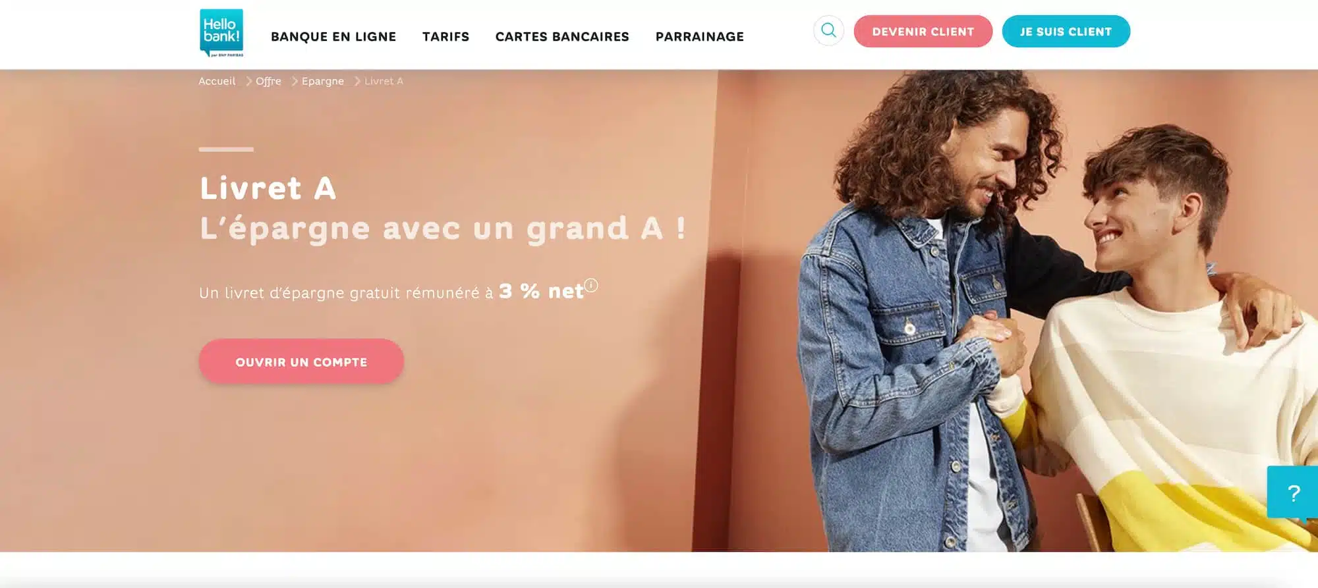Click the chevron before Offre breadcrumb
The image size is (1318, 588).
pyautogui.click(x=248, y=81)
